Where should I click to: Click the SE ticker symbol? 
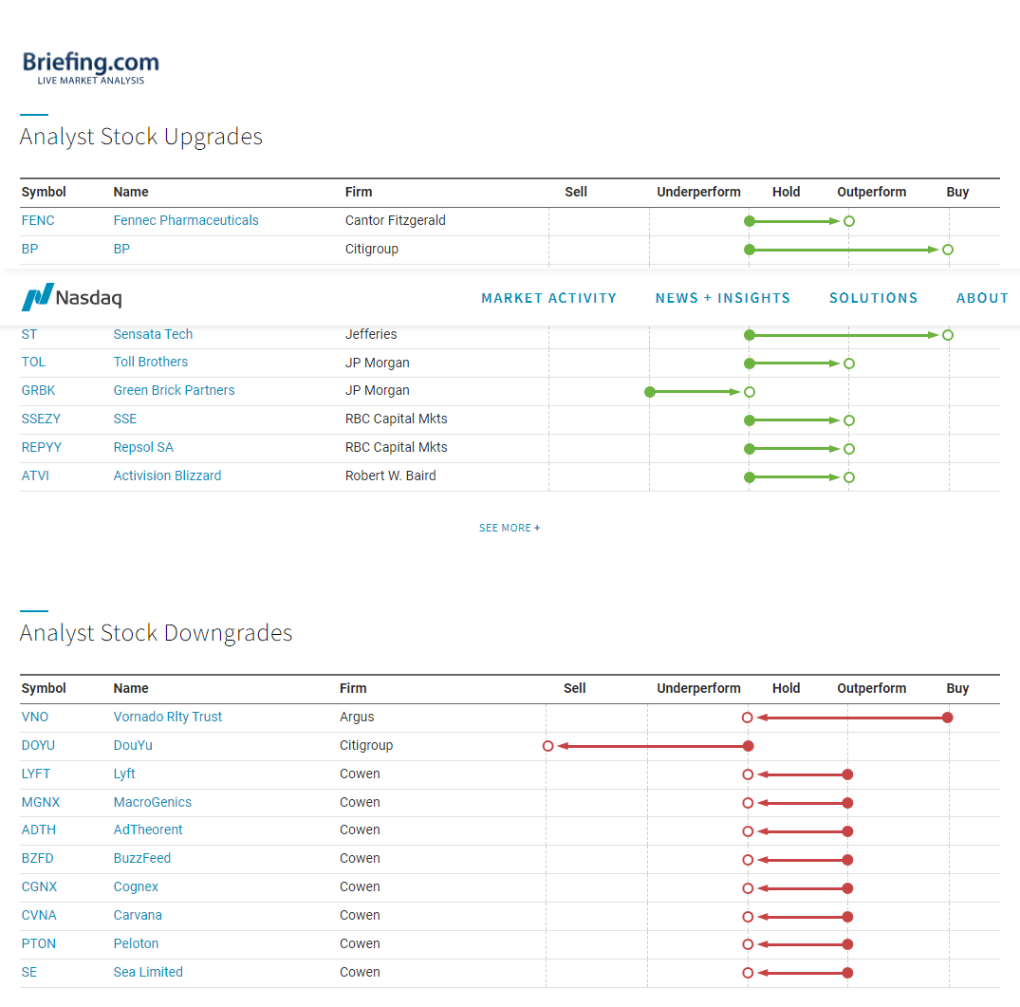tap(29, 973)
